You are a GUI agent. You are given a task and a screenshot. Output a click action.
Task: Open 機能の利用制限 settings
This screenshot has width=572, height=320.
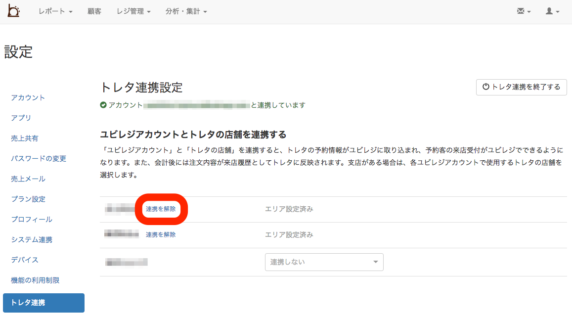(x=35, y=280)
